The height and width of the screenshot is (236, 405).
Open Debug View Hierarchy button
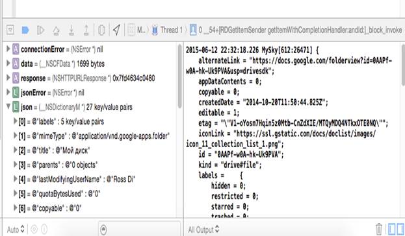(101, 30)
